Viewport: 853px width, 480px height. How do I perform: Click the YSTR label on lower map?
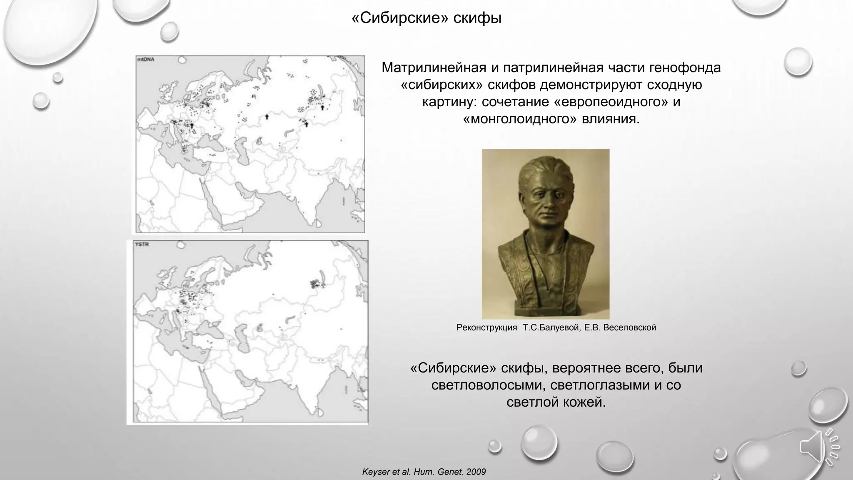coord(142,245)
